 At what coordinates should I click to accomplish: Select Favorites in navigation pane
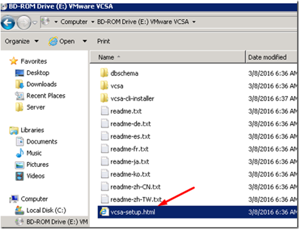[34, 62]
